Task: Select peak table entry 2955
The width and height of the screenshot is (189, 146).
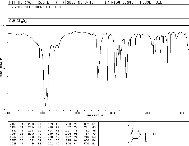Action: [x=13, y=140]
